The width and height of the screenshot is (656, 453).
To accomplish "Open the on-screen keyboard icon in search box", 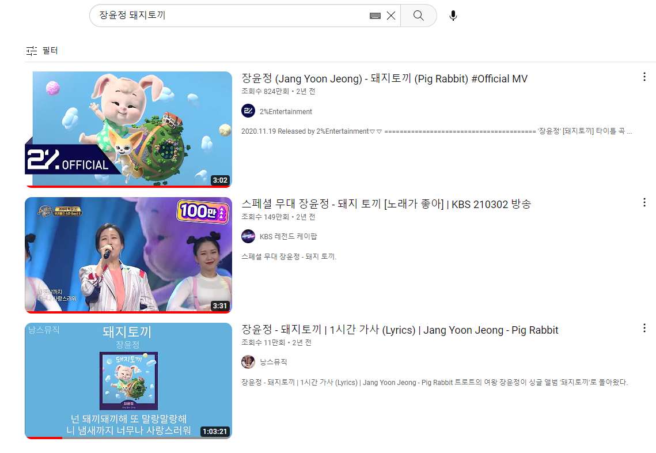I will 376,16.
